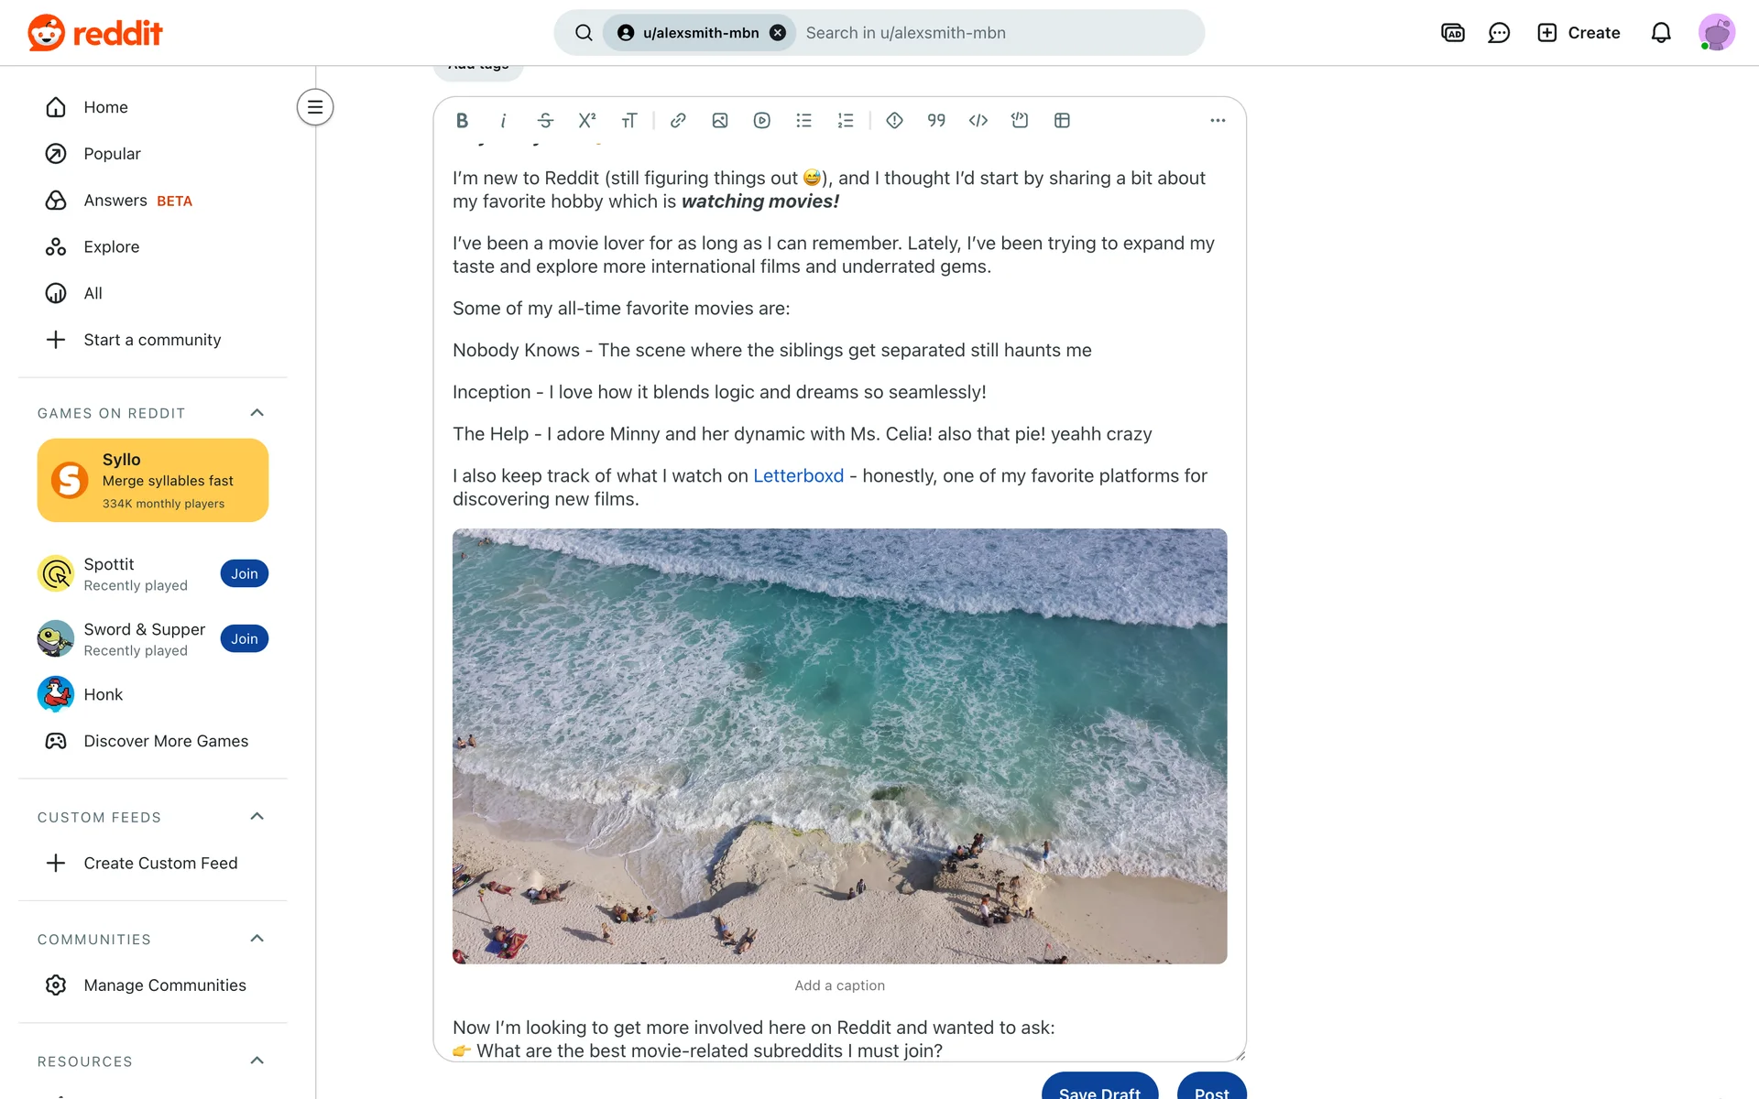
Task: Apply strikethrough formatting
Action: [x=545, y=120]
